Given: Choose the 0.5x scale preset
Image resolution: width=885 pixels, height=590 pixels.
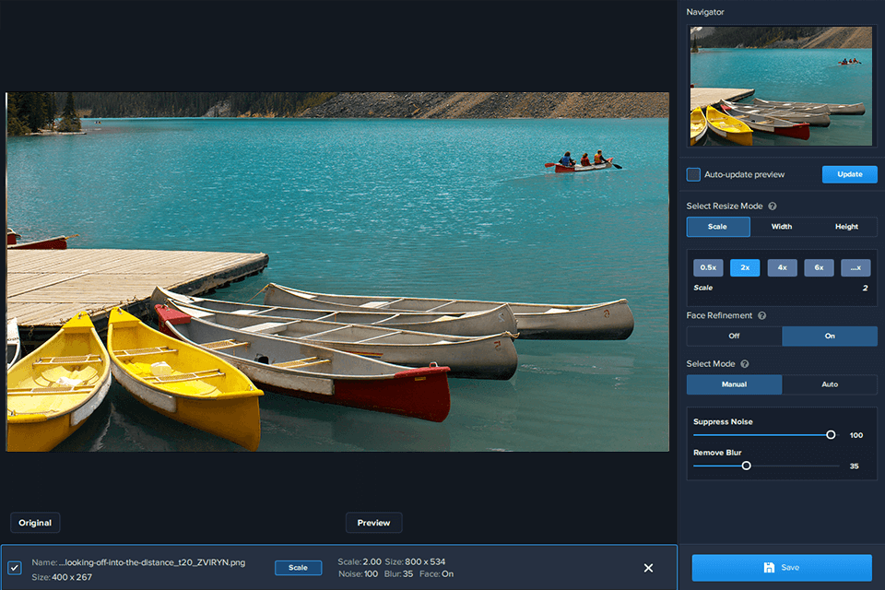Looking at the screenshot, I should [x=708, y=267].
